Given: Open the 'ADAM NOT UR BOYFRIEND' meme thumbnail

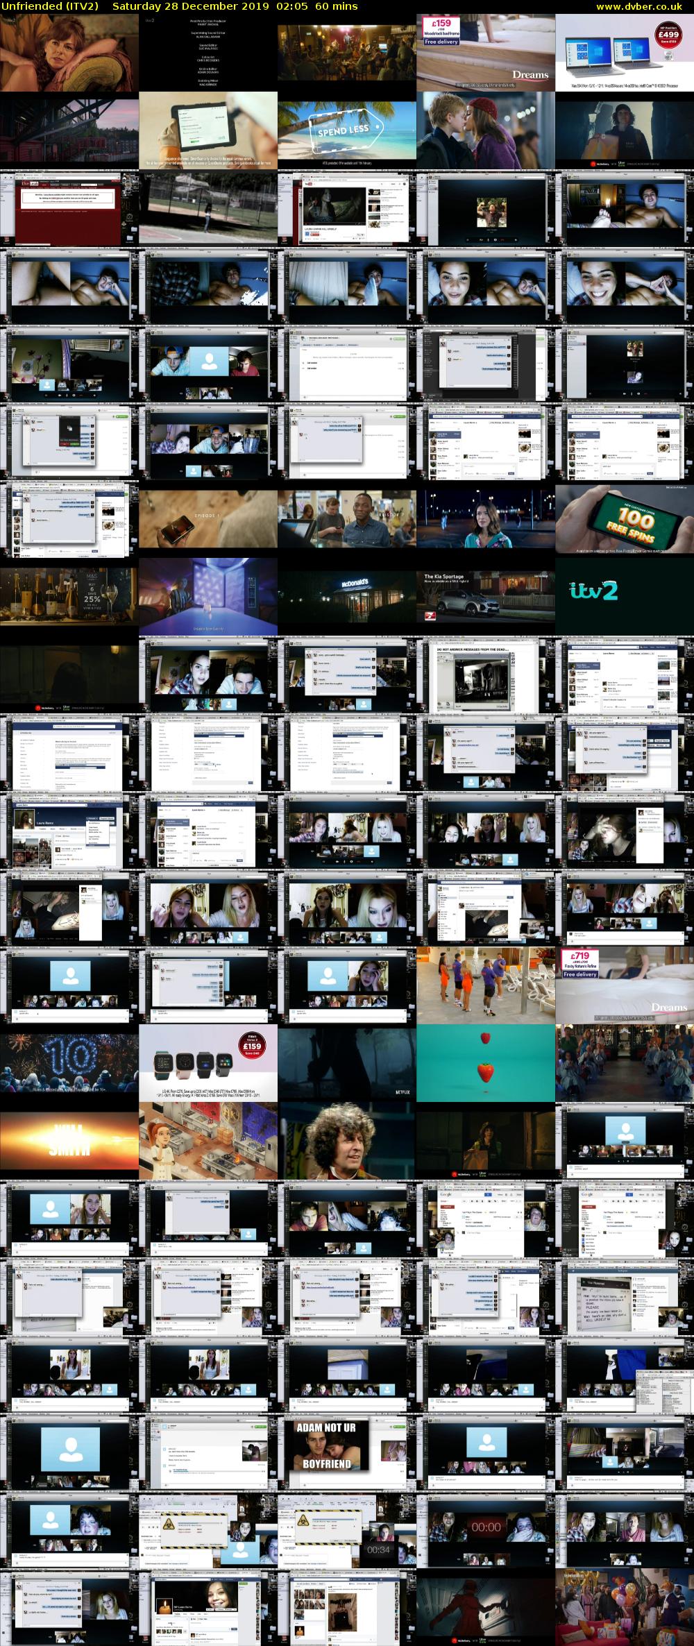Looking at the screenshot, I should tap(347, 1452).
